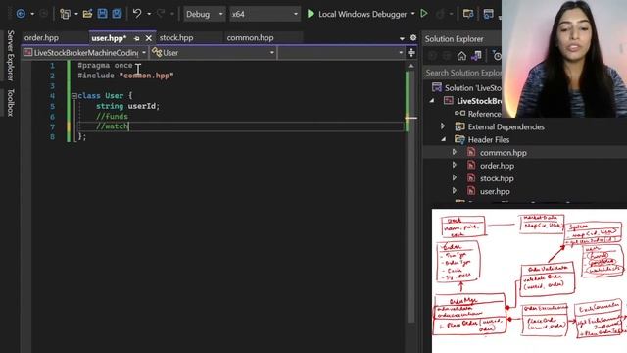Click the window layout icon at toolbar end
627x353 pixels.
click(x=488, y=14)
